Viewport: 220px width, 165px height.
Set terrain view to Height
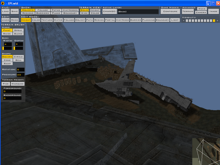(95, 10)
